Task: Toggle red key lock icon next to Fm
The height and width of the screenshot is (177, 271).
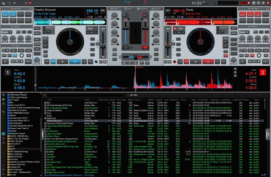Action: [175, 28]
